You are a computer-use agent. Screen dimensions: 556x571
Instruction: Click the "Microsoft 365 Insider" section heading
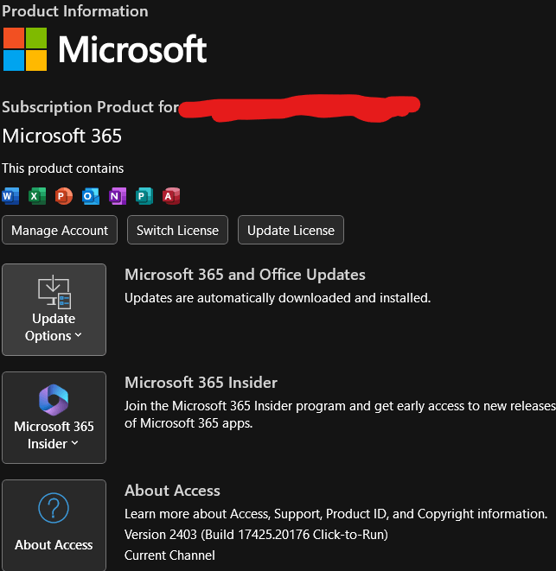[201, 383]
